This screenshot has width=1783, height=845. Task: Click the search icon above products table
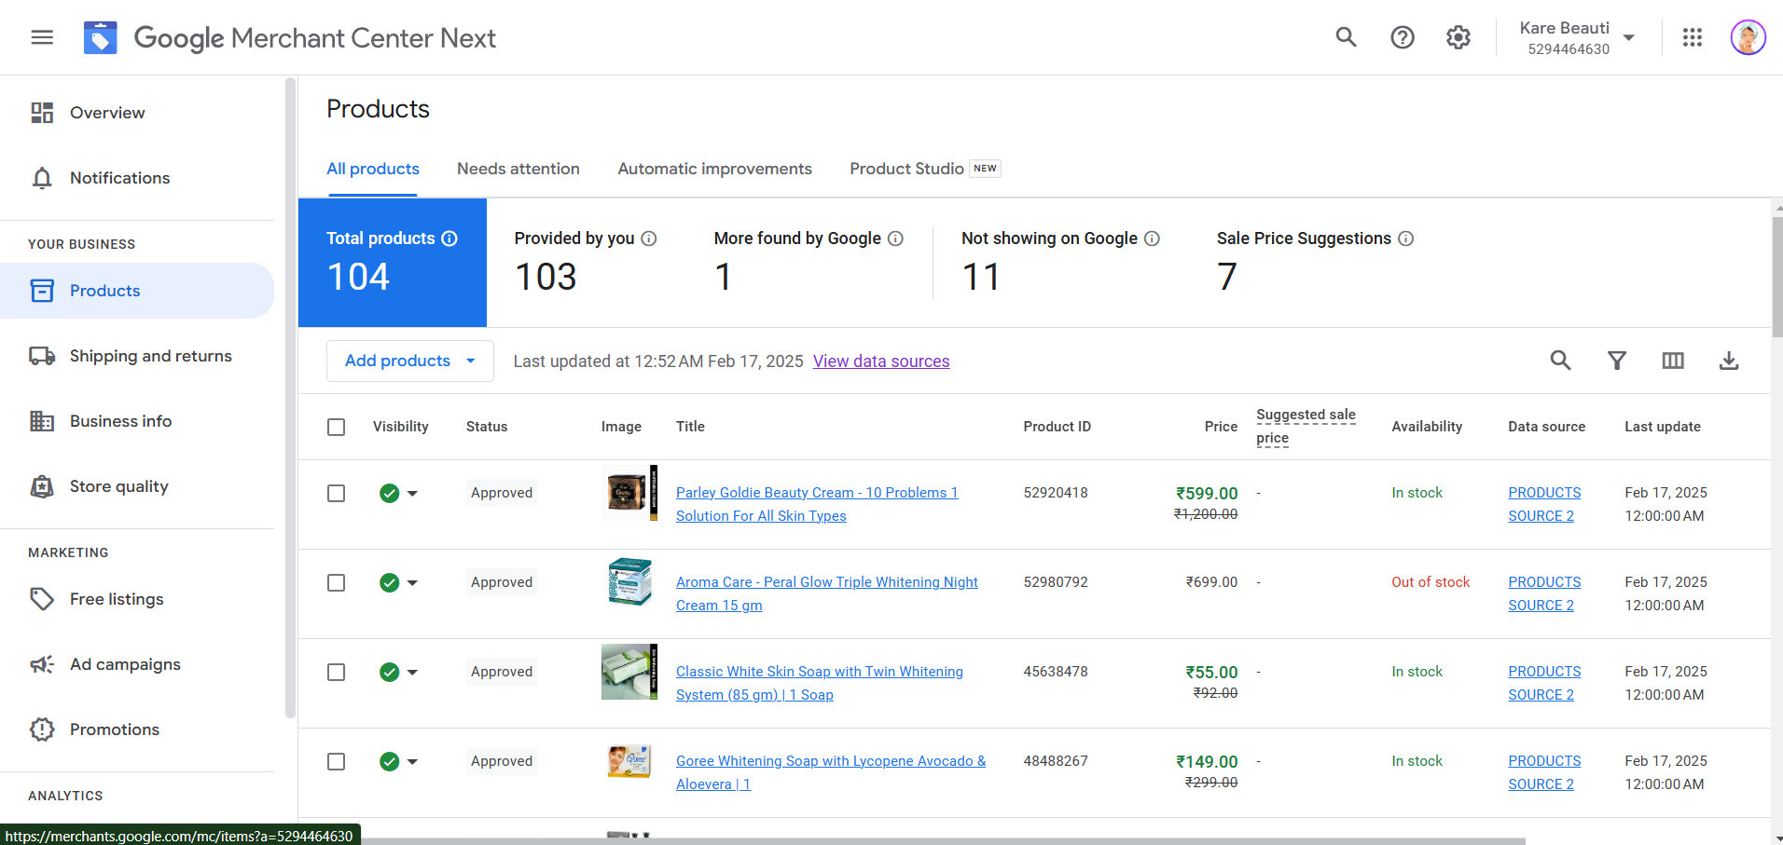pos(1560,361)
